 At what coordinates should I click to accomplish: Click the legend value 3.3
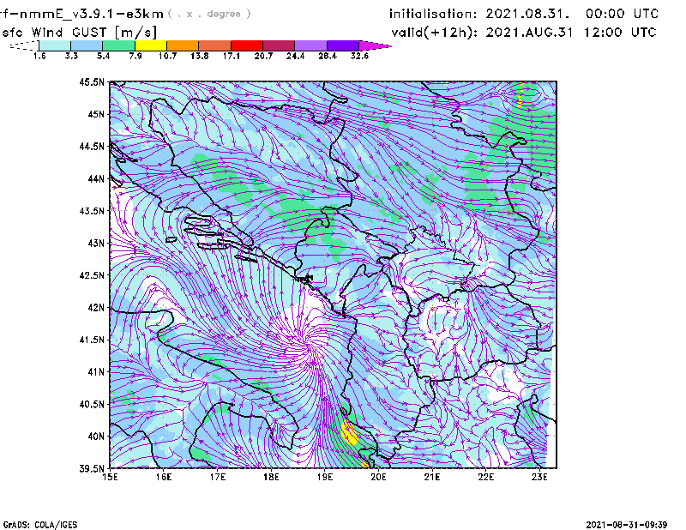[x=71, y=56]
